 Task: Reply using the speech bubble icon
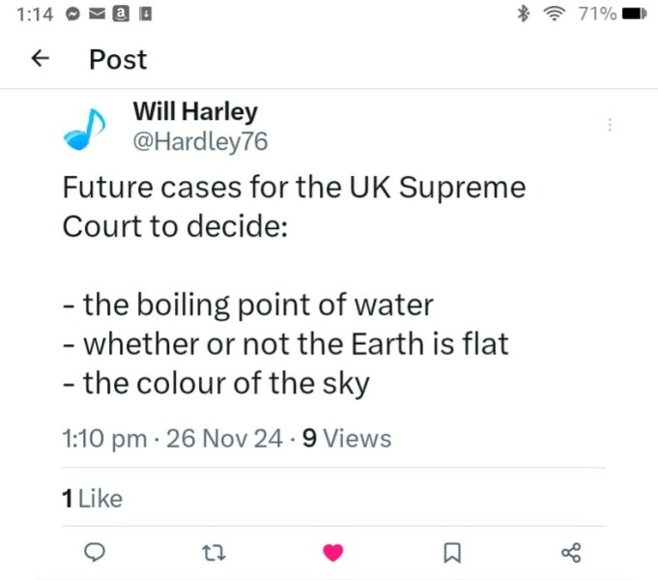[x=95, y=553]
